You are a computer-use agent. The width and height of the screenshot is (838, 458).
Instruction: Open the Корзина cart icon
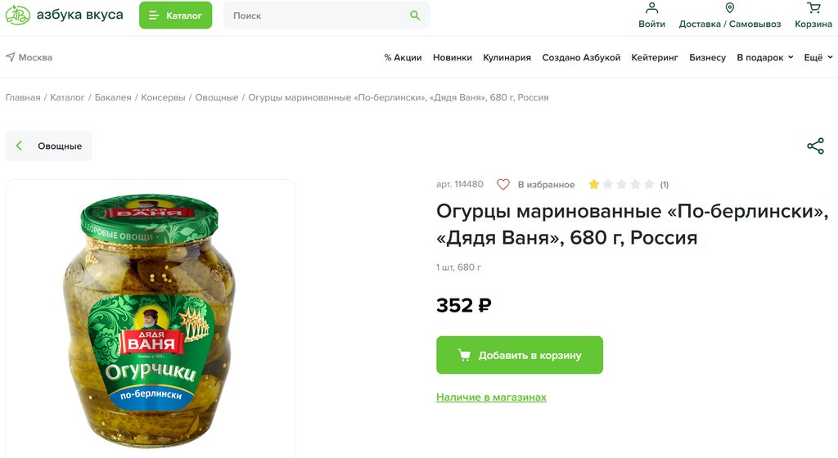[813, 8]
